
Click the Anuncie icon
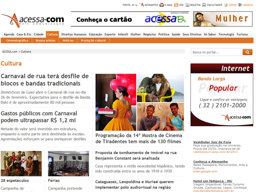pyautogui.click(x=241, y=5)
